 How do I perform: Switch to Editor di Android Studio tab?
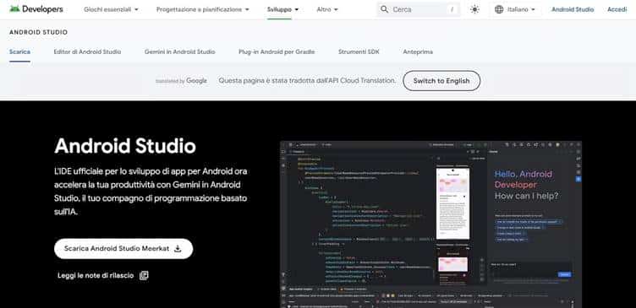coord(87,51)
